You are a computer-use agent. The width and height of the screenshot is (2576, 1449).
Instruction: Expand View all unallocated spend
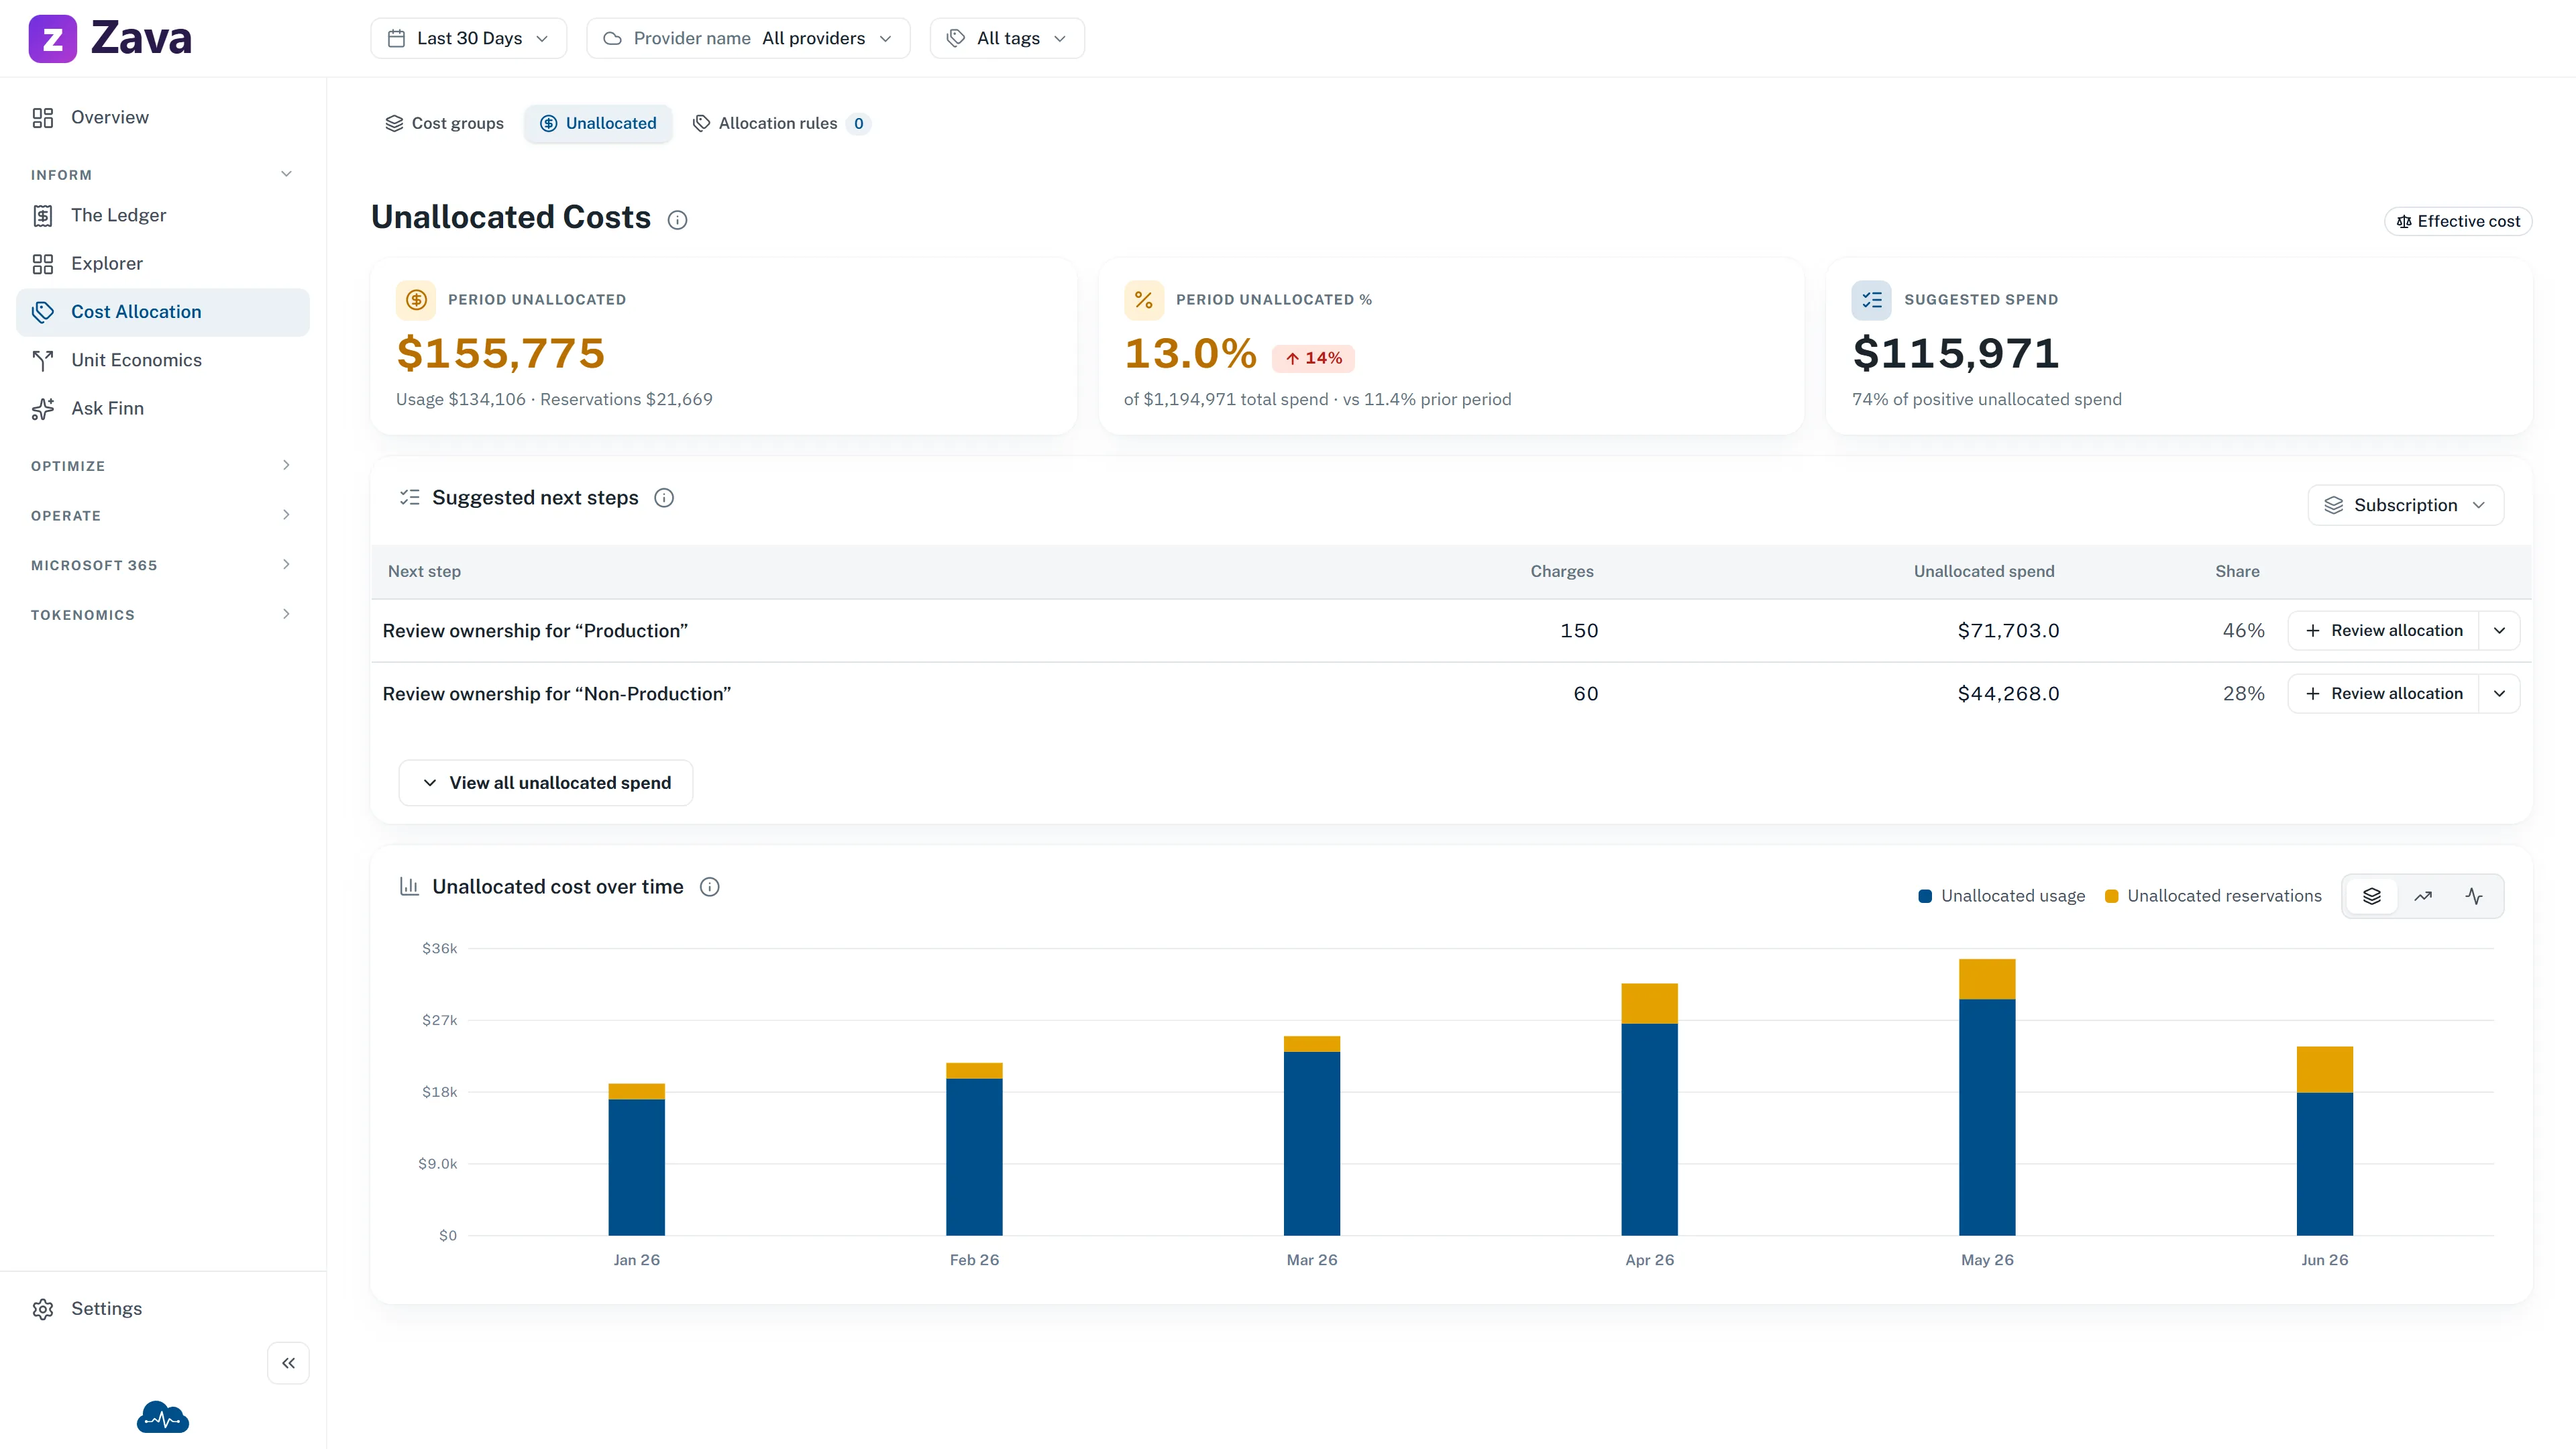[x=545, y=783]
